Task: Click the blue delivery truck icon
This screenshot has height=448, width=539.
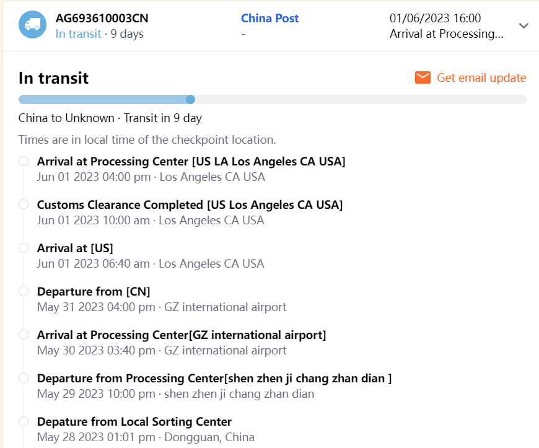Action: 32,25
